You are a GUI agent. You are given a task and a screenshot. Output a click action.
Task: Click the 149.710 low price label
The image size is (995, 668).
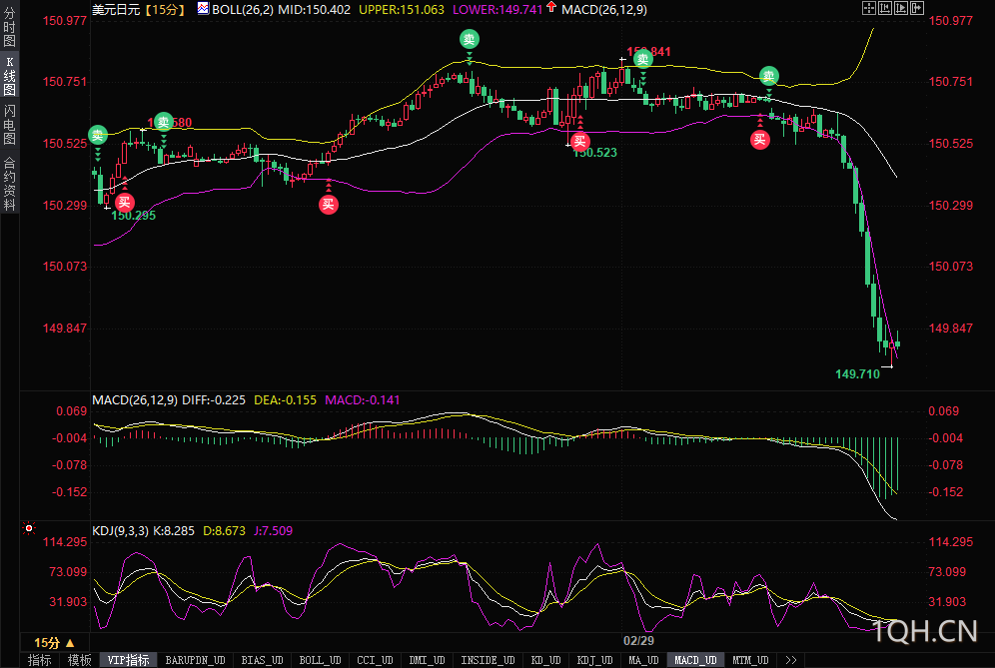point(857,374)
